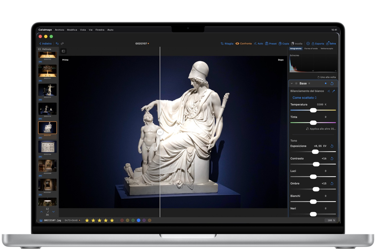Click the Ombre slider

pyautogui.click(x=313, y=189)
